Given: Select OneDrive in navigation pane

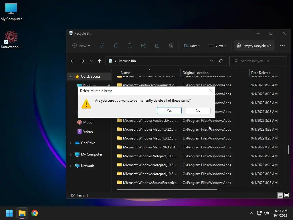Looking at the screenshot, I should (x=85, y=143).
